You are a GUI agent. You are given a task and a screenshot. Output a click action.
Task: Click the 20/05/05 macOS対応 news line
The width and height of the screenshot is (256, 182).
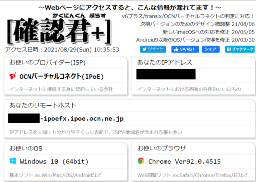click(209, 32)
